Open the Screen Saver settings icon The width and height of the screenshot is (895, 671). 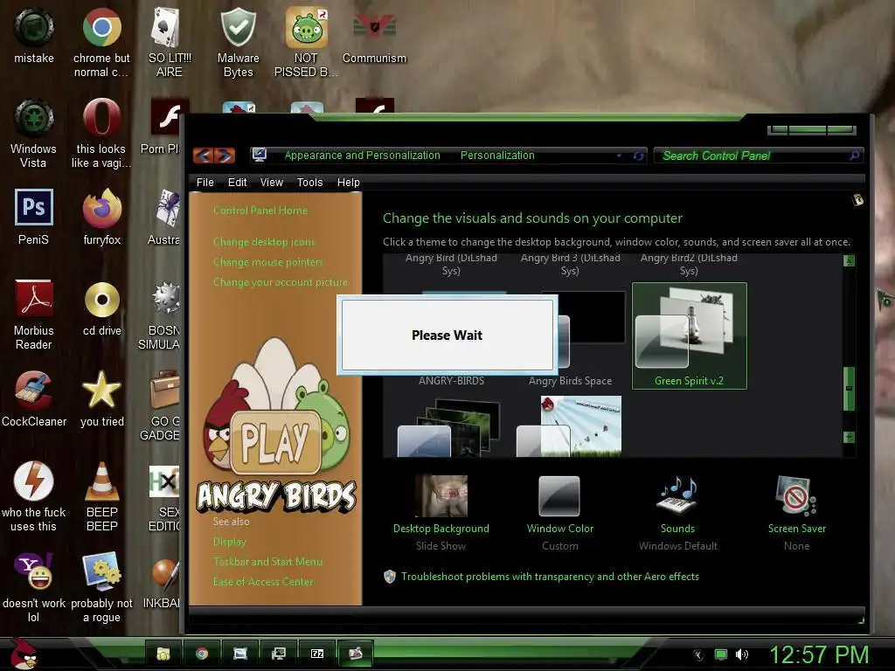click(x=796, y=496)
